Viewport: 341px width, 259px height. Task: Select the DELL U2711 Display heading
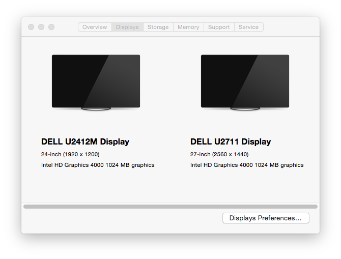pos(231,141)
